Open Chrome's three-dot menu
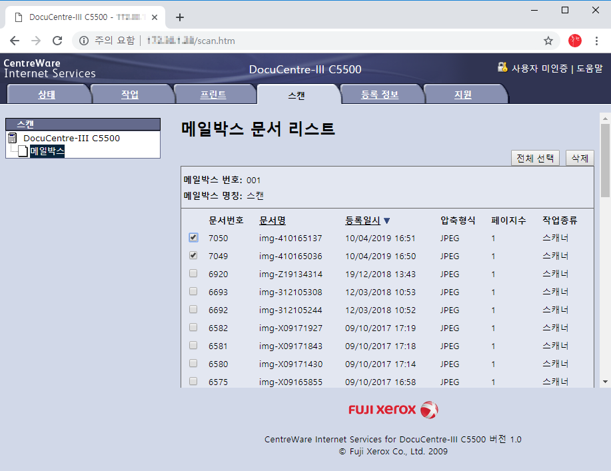The height and width of the screenshot is (471, 611). tap(596, 41)
